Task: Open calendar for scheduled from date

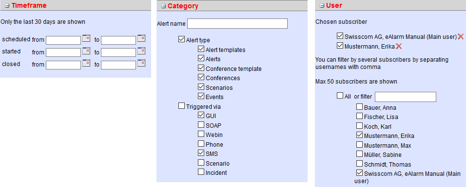Action: (86, 38)
